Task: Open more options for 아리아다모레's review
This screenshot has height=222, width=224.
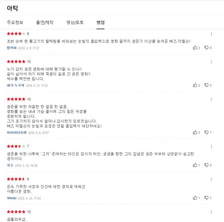Action: 211,99
